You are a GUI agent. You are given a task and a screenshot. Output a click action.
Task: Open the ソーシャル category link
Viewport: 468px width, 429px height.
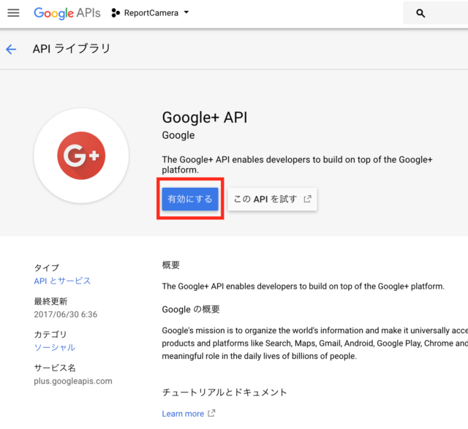click(55, 348)
